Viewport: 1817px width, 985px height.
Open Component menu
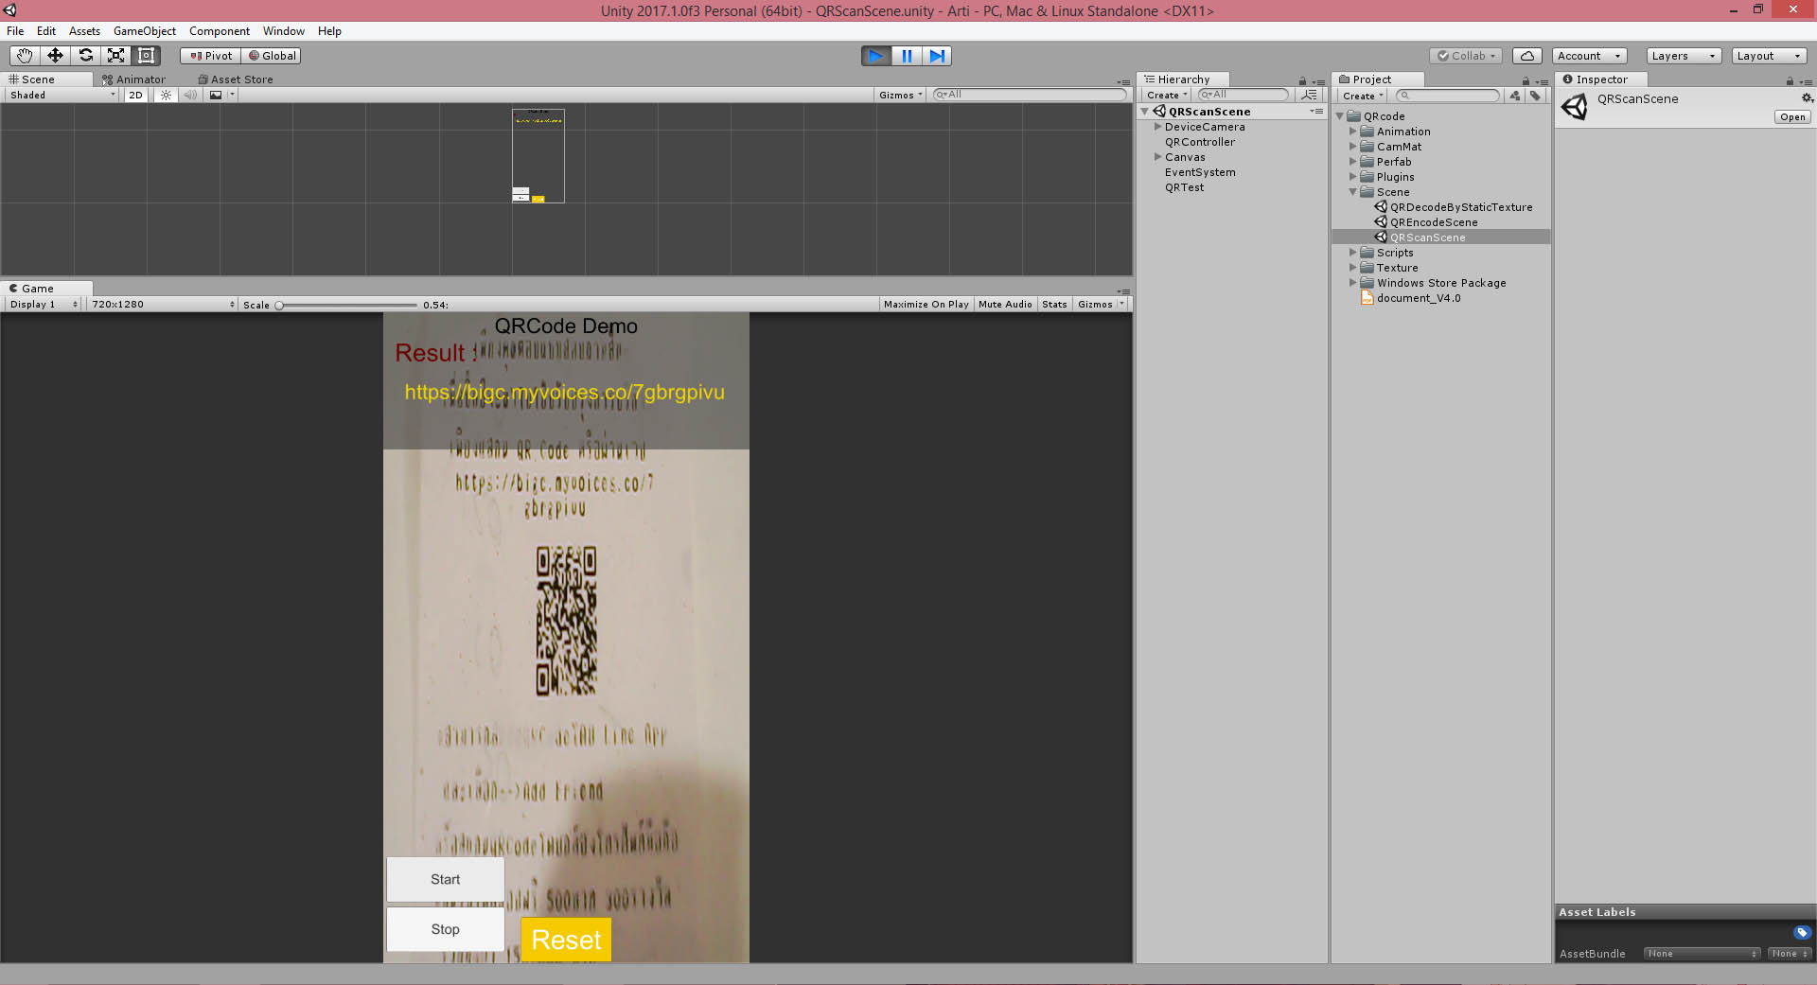(x=220, y=31)
